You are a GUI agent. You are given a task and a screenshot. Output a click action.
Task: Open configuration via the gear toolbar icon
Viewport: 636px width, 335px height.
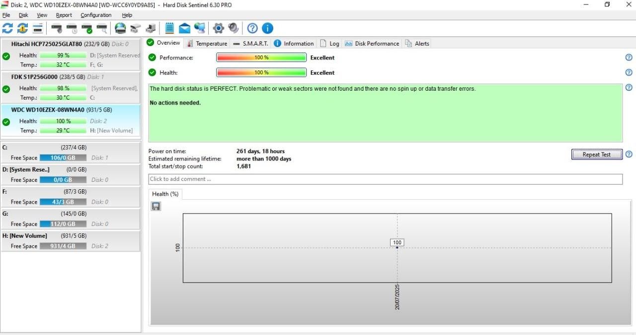(218, 28)
